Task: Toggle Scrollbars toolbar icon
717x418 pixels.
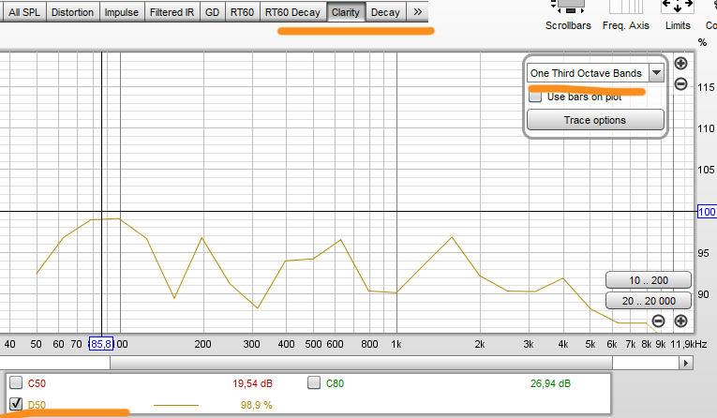Action: coord(568,15)
